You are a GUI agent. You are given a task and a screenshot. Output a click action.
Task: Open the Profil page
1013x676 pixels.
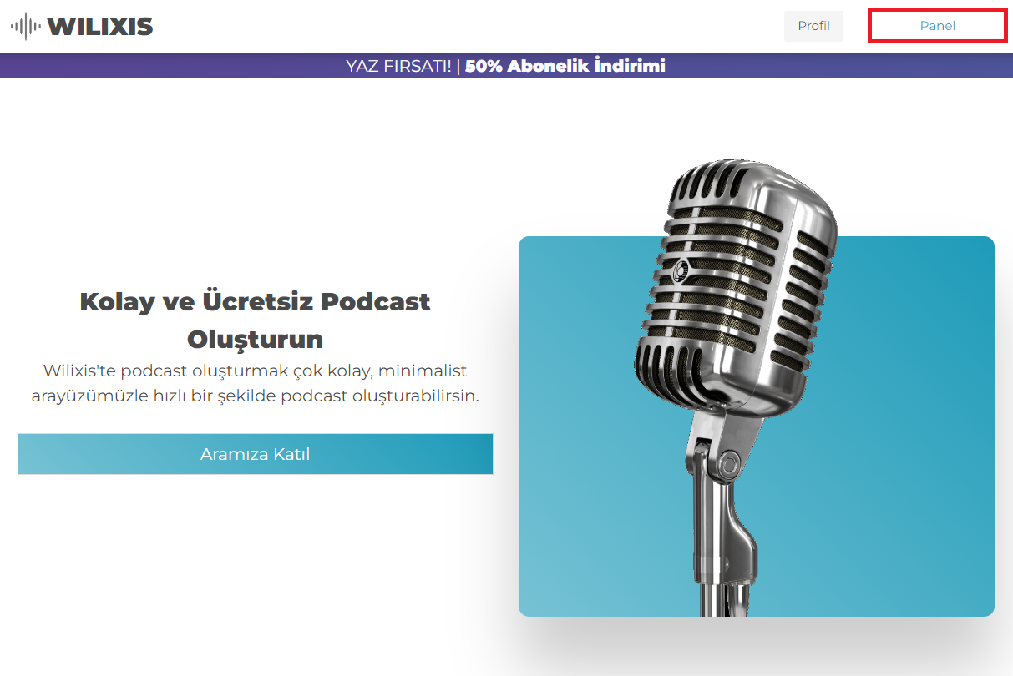(813, 26)
